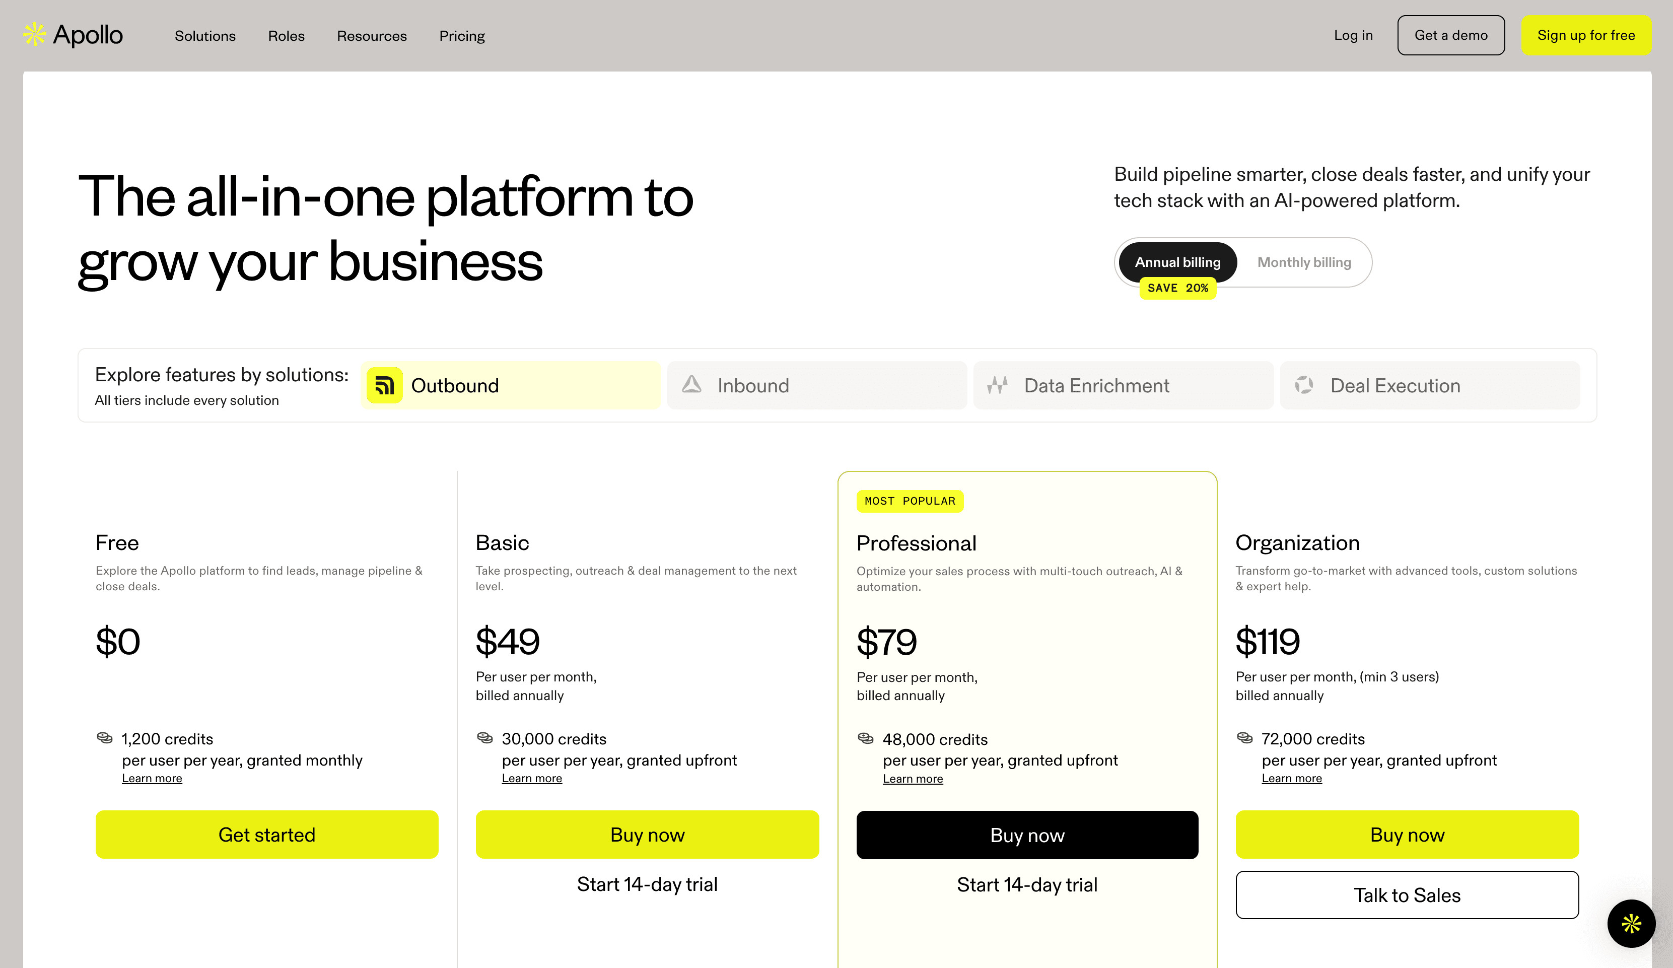1673x968 pixels.
Task: Expand the Resources menu
Action: click(x=372, y=35)
